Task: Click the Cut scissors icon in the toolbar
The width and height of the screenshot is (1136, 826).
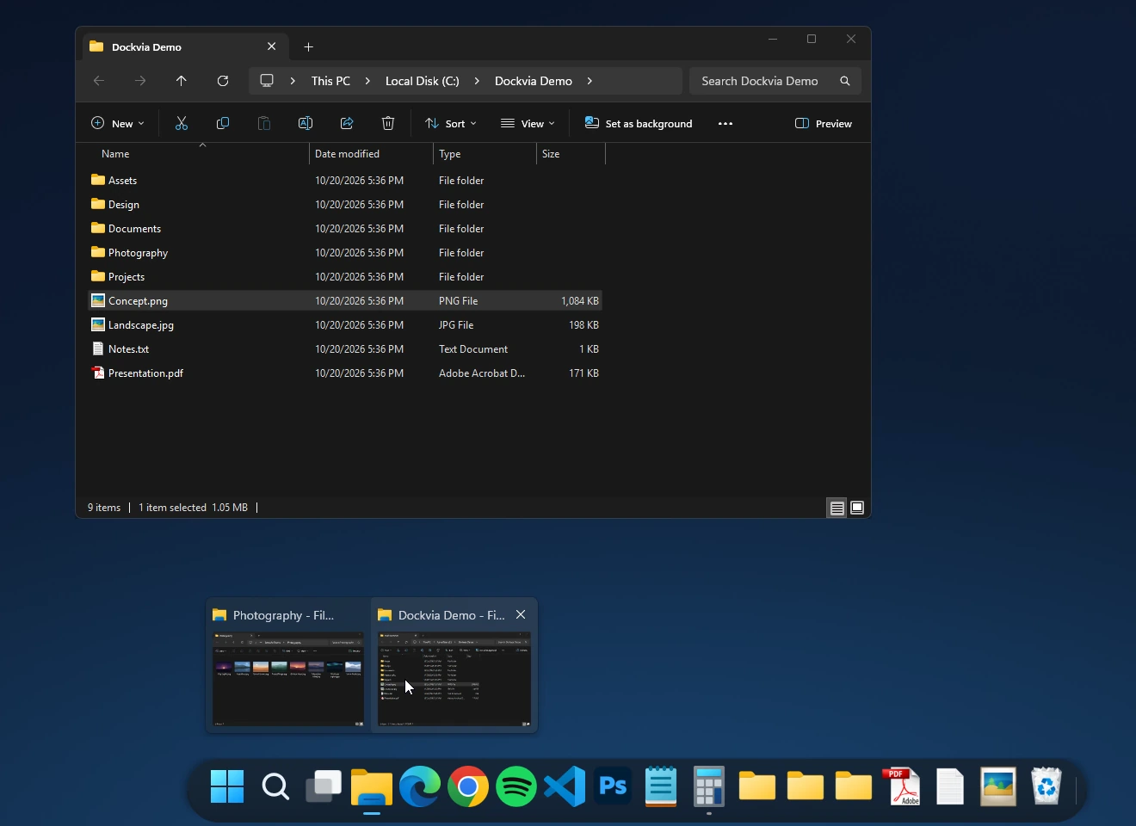Action: click(x=182, y=123)
